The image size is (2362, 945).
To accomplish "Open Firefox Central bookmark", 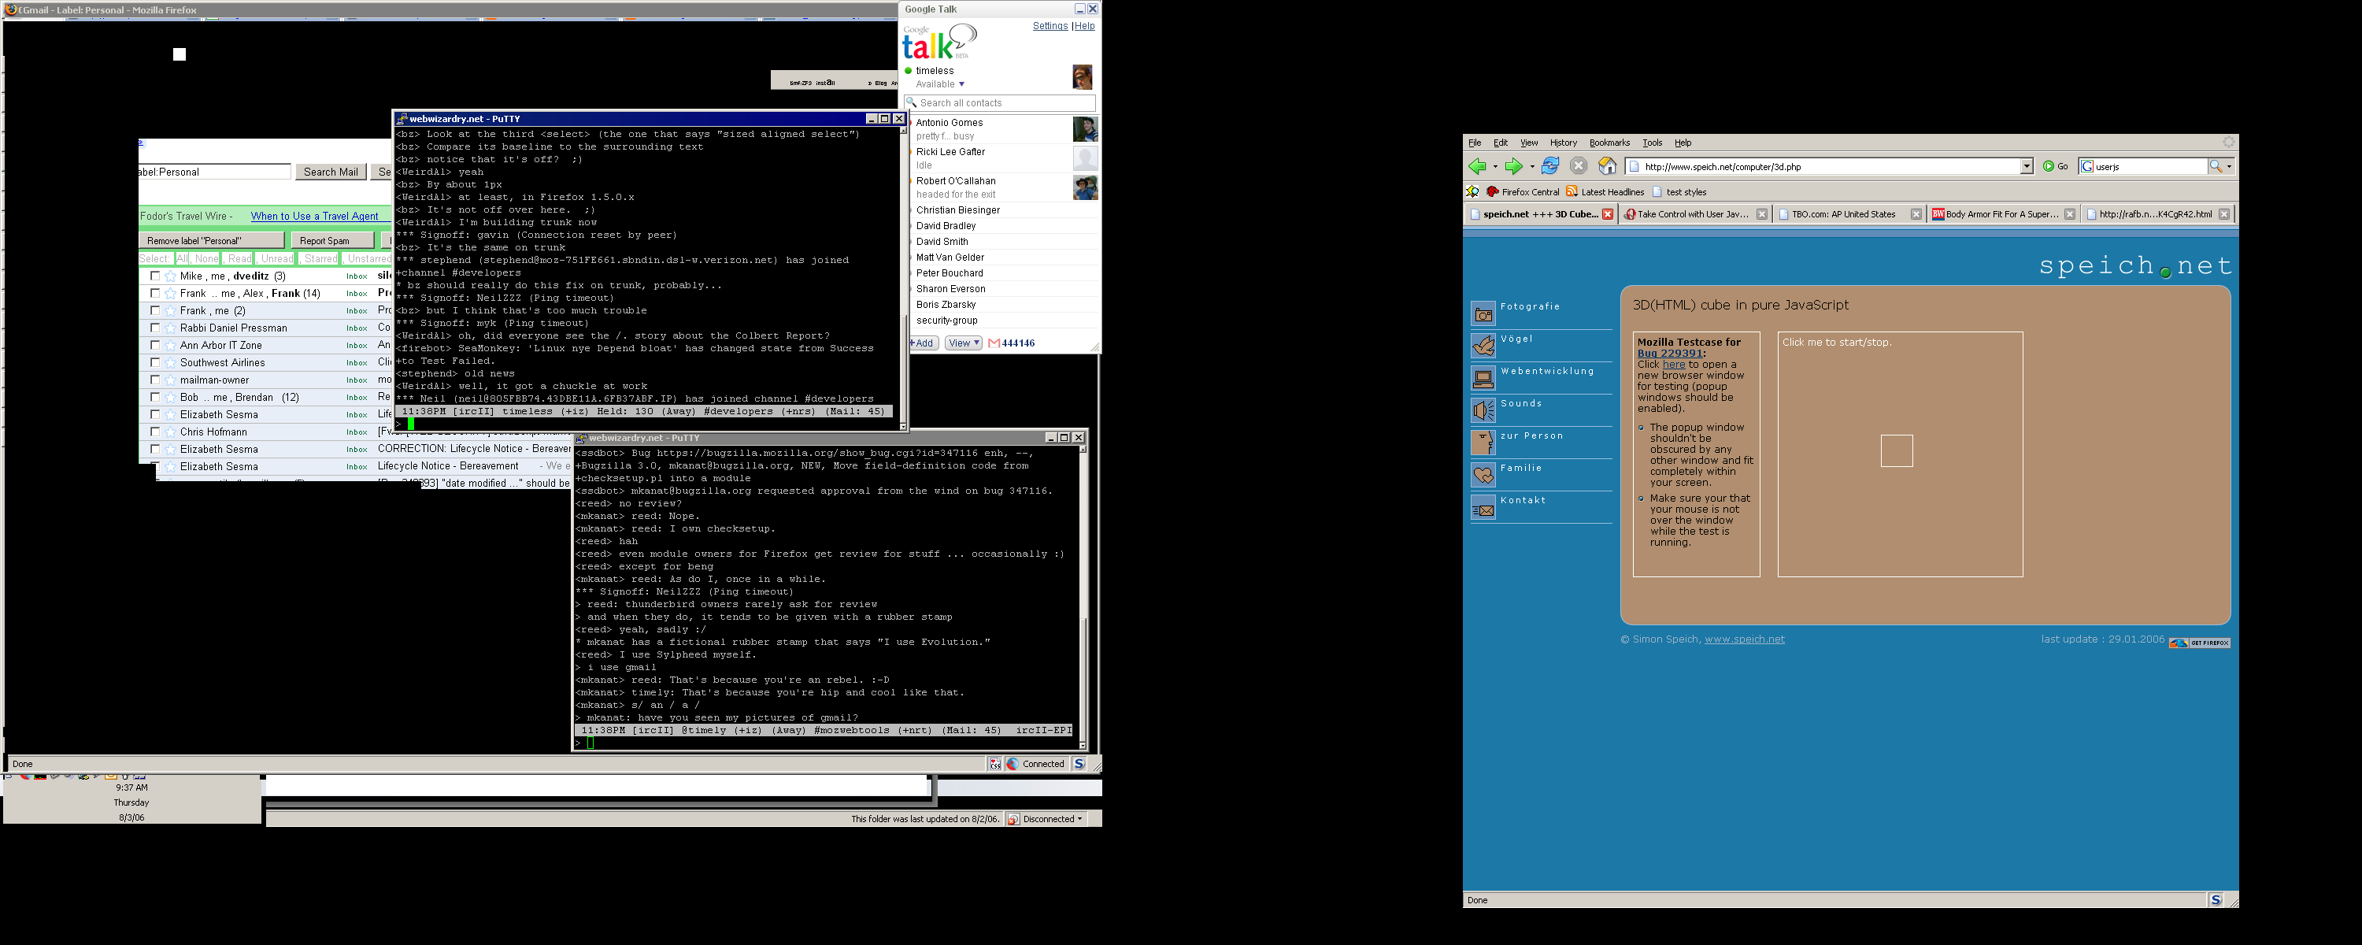I will click(1522, 191).
